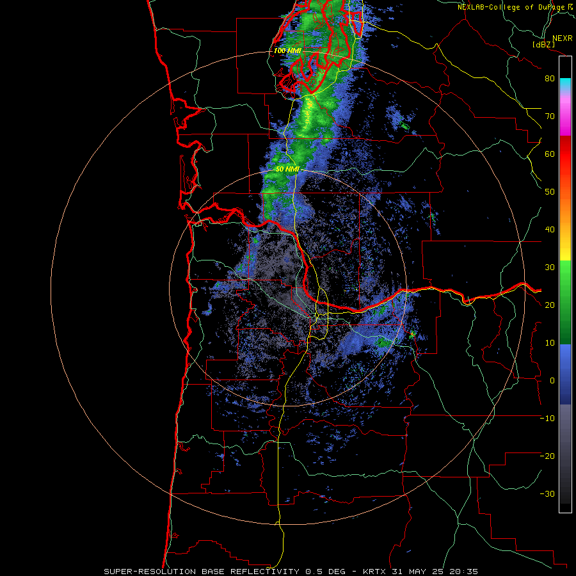576x576 pixels.
Task: Click the 20 value on the dBZ scale
Action: pos(550,305)
